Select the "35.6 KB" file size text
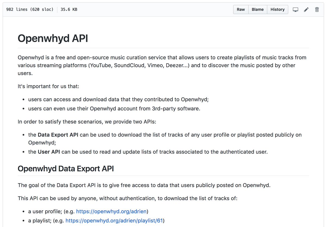Screen dimensions: 326x227 tap(69, 9)
